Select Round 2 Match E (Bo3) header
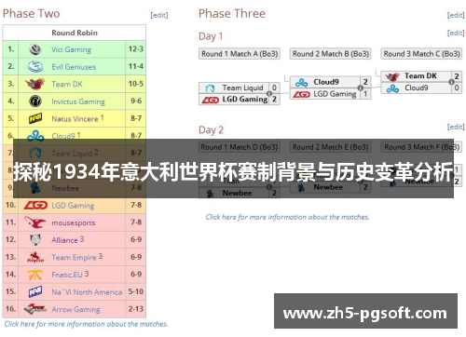 click(331, 147)
